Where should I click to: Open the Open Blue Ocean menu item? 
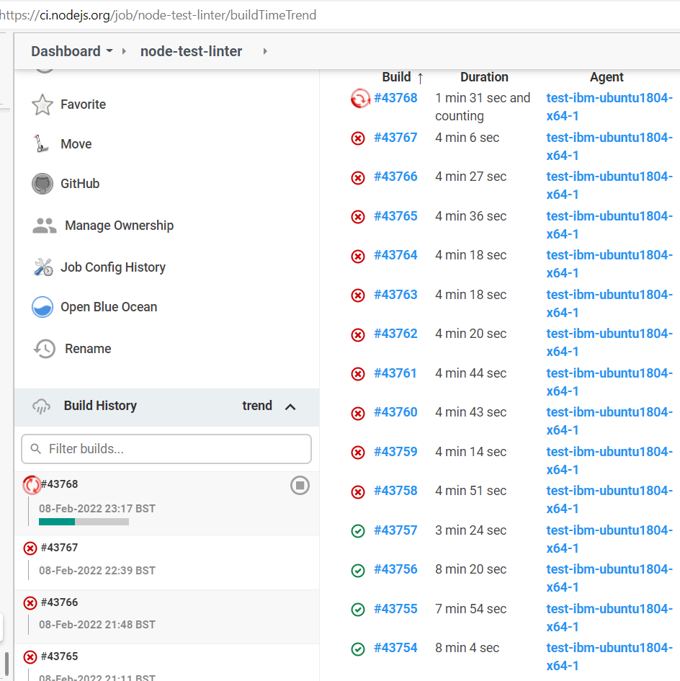pyautogui.click(x=109, y=307)
